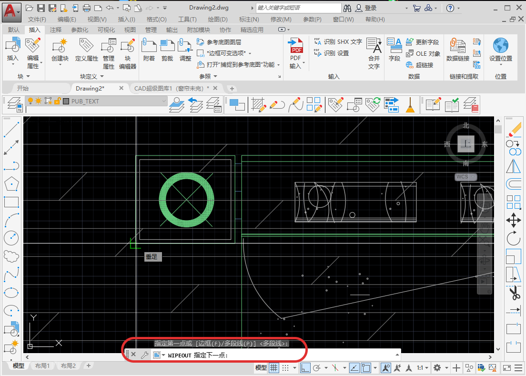The image size is (526, 376).
Task: Expand the 块定义 panel dropdown
Action: (101, 76)
